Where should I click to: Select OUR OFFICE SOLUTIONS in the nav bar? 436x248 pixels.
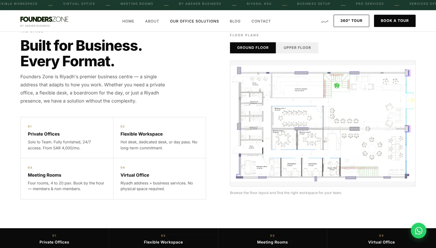(x=194, y=21)
